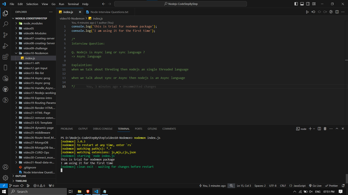Select index.js in the Explorer tree

click(x=33, y=58)
